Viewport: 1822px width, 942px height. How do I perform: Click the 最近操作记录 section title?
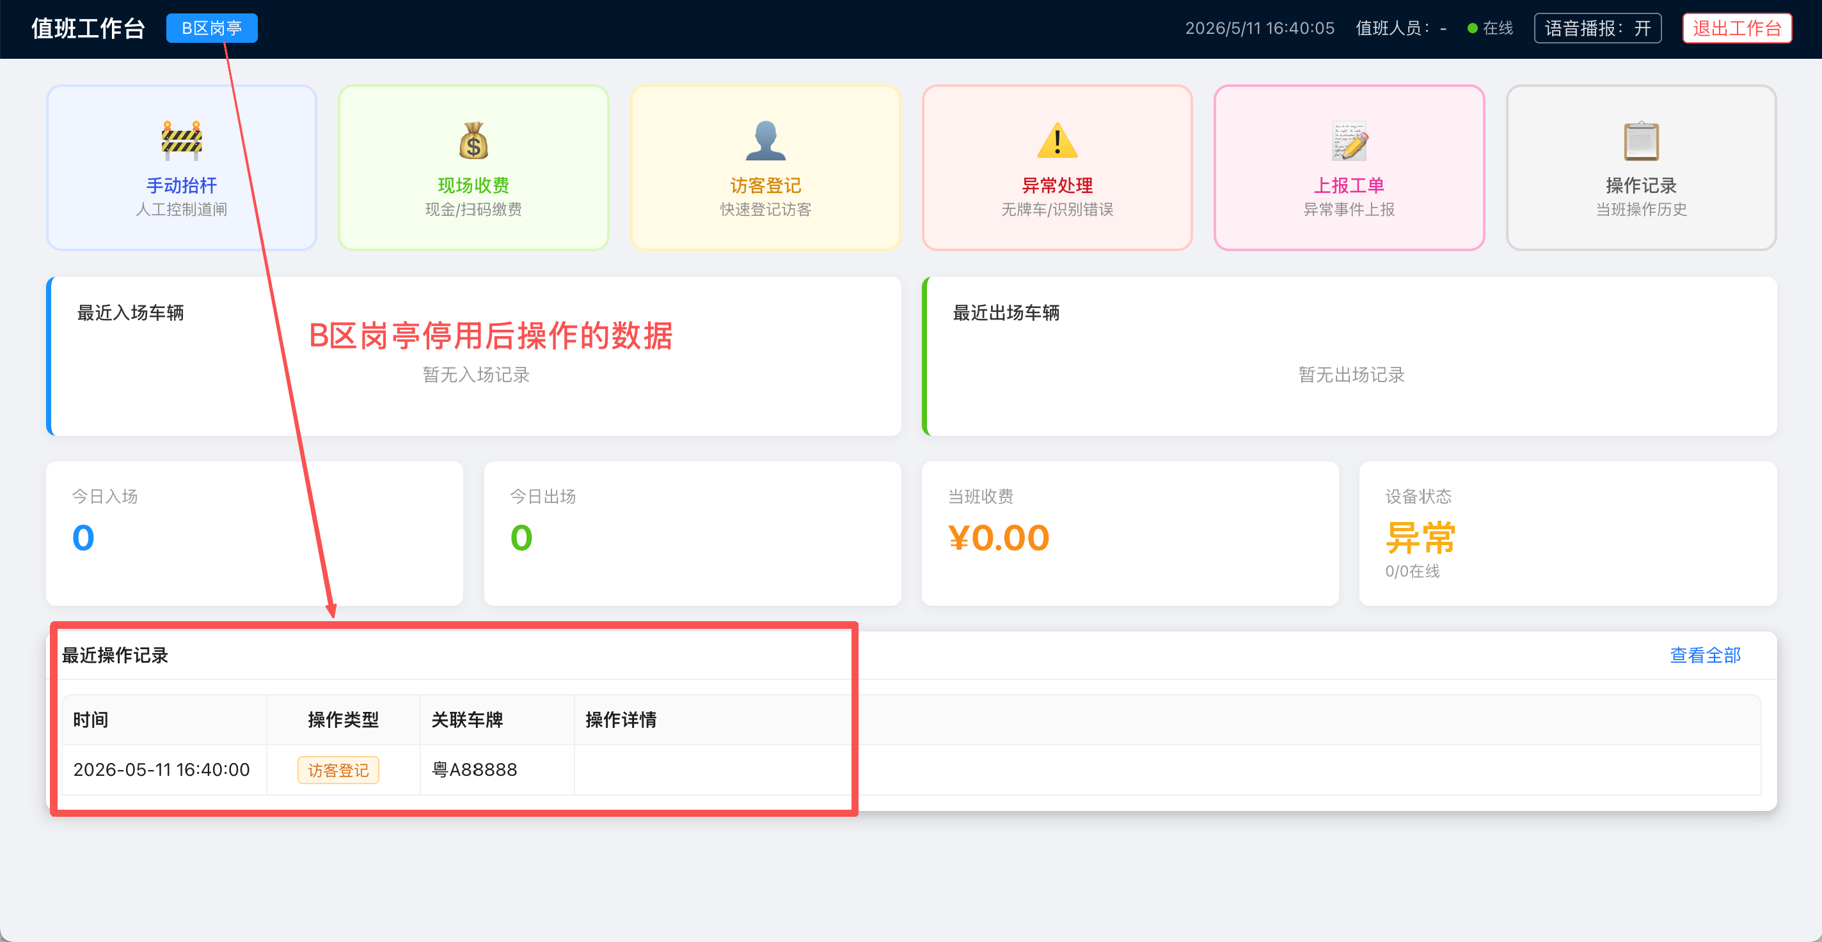(115, 655)
